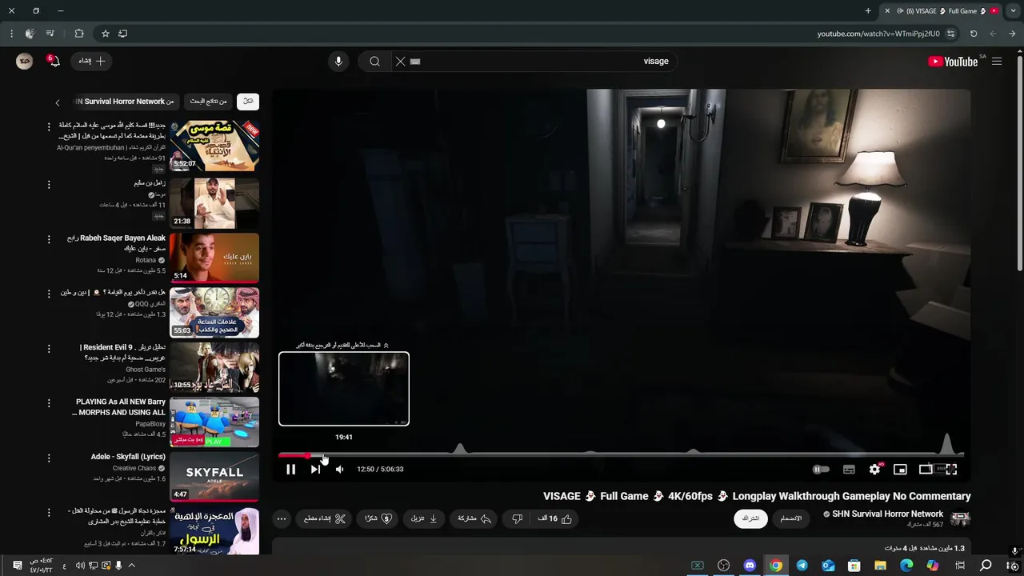Image resolution: width=1024 pixels, height=576 pixels.
Task: Open the Resident Evil 9 trailer analysis video
Action: click(x=122, y=353)
